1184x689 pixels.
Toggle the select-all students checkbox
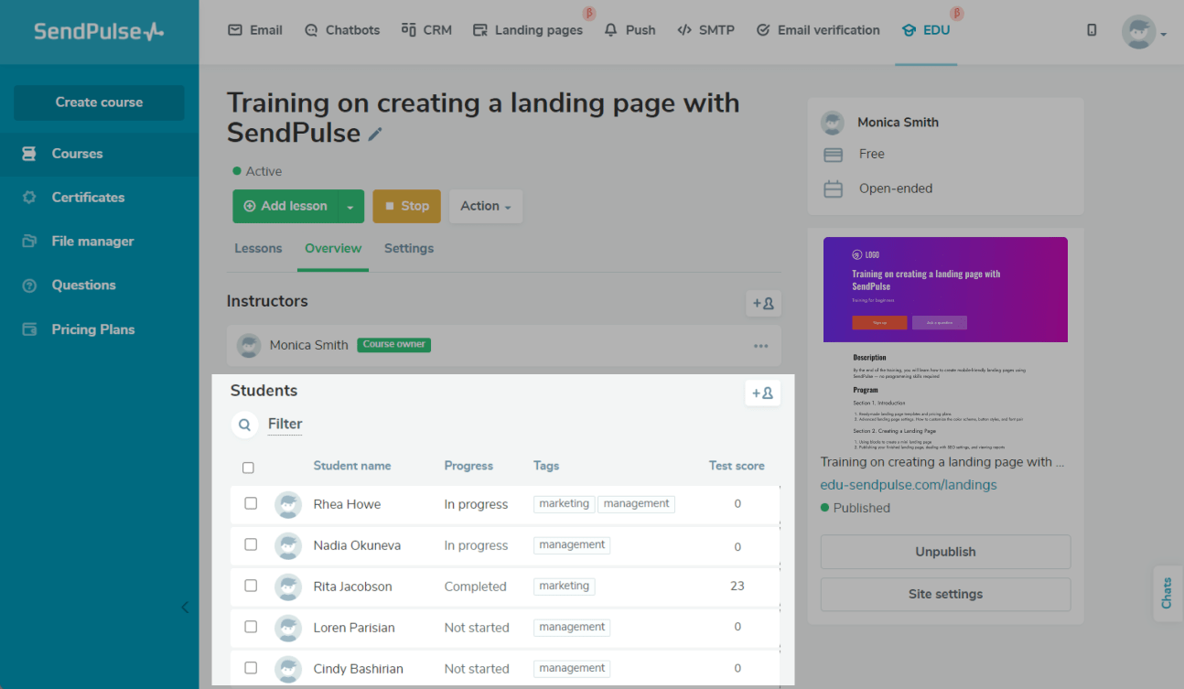click(248, 468)
